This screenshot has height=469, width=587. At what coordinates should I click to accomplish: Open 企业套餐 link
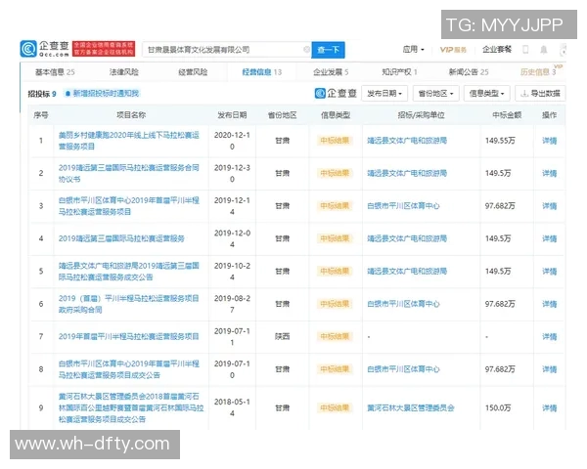[x=496, y=50]
